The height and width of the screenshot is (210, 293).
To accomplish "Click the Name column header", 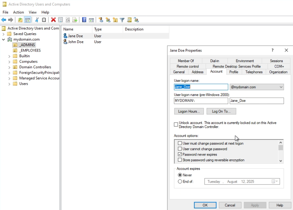I will click(x=77, y=29).
